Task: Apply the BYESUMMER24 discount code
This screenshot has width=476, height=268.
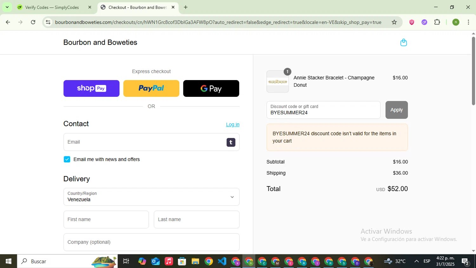Action: (x=396, y=110)
